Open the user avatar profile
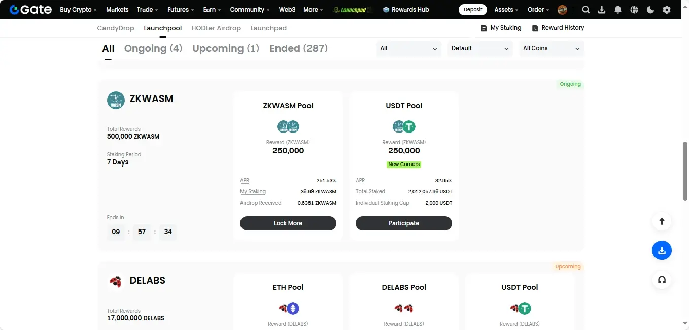The height and width of the screenshot is (330, 689). pos(562,10)
